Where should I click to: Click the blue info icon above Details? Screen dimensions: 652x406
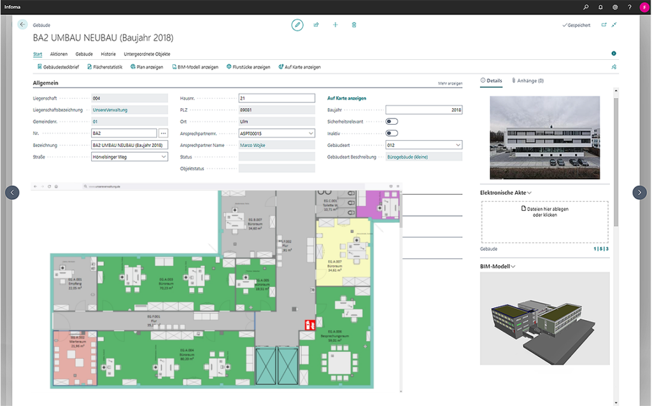coord(613,53)
